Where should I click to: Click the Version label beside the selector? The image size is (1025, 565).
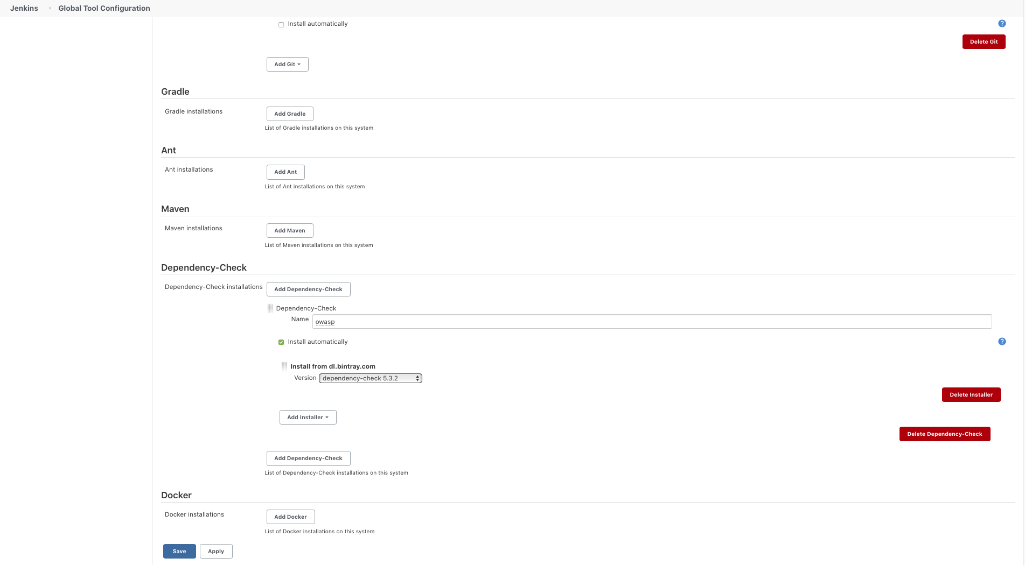point(305,378)
